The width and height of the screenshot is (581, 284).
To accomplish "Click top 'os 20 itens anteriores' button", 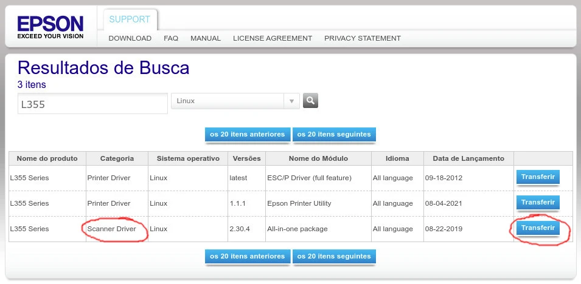I will tap(248, 135).
